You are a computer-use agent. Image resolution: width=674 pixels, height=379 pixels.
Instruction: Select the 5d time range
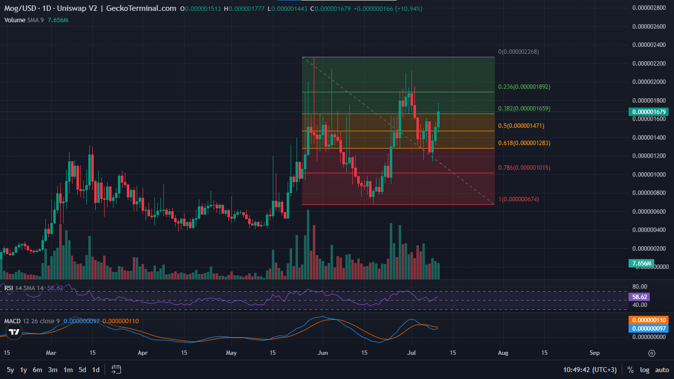click(83, 370)
